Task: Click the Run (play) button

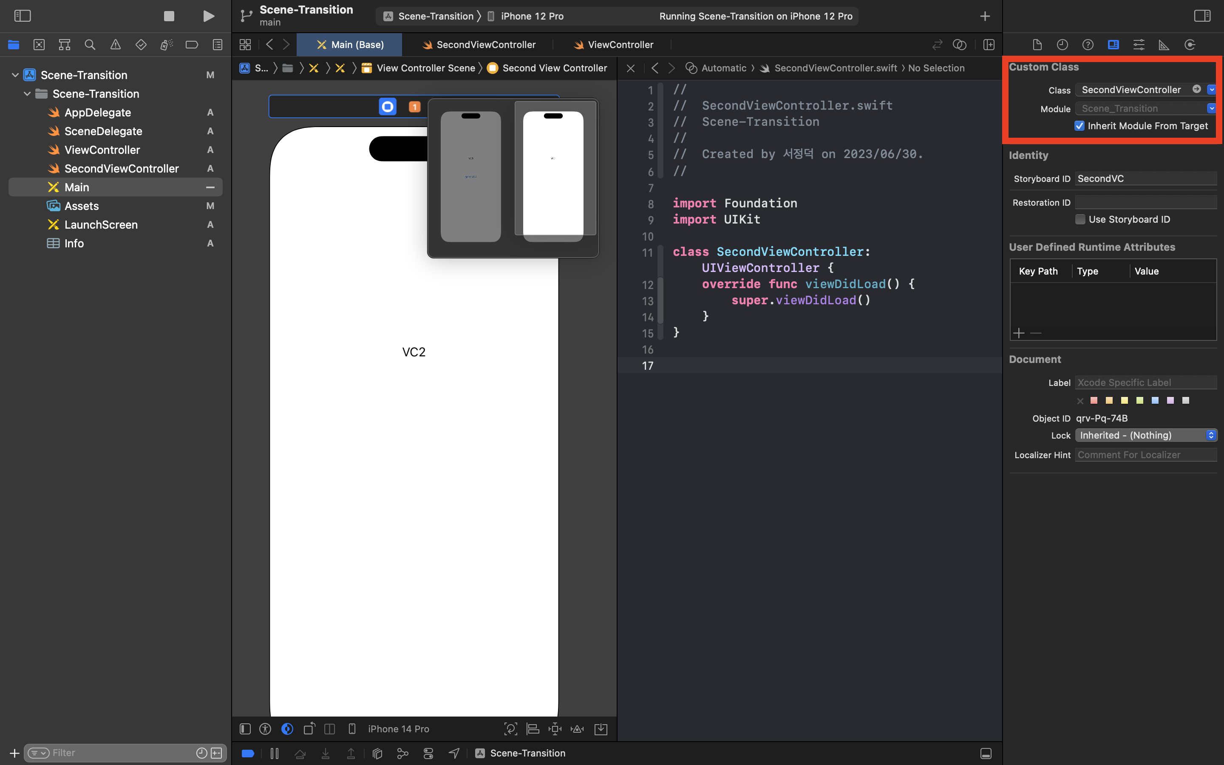Action: 208,16
